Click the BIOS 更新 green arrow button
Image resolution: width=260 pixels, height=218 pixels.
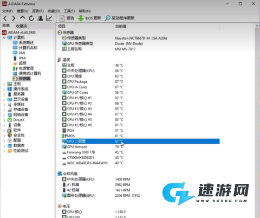(89, 18)
